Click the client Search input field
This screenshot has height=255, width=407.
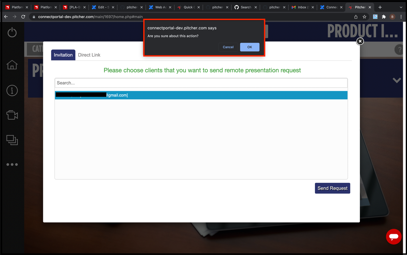pos(201,83)
